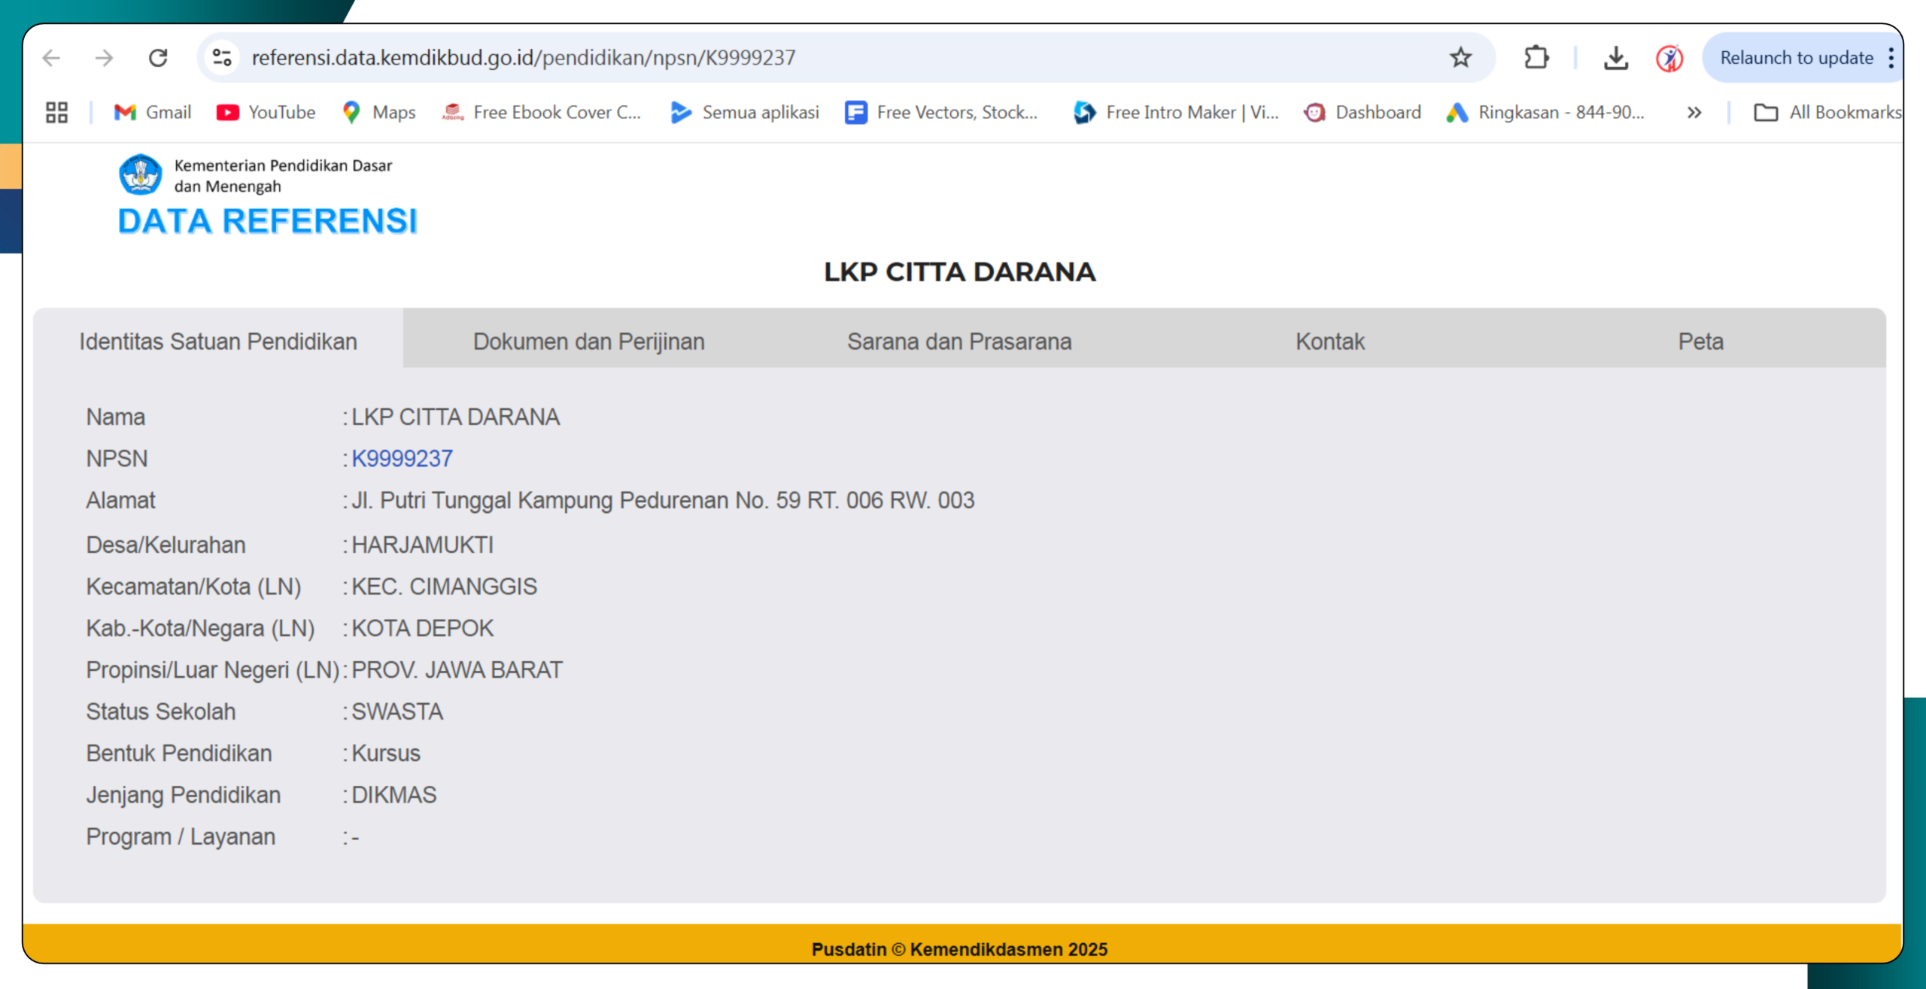1926x989 pixels.
Task: Click the Relaunch to update button
Action: click(x=1796, y=58)
